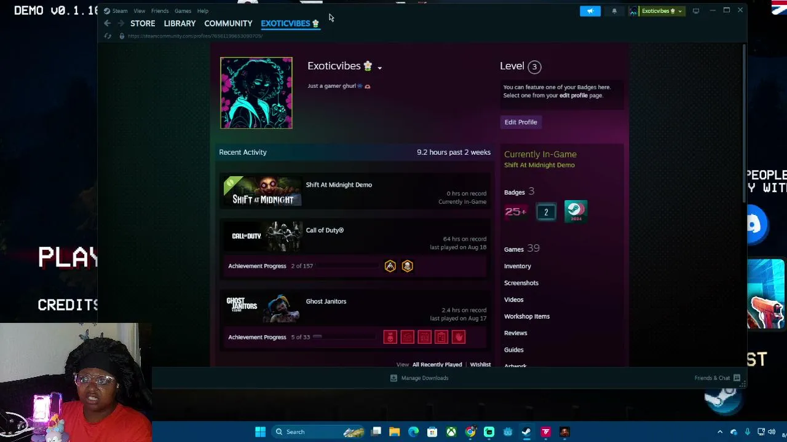The height and width of the screenshot is (442, 787).
Task: View the 25+ games badge
Action: tap(516, 212)
